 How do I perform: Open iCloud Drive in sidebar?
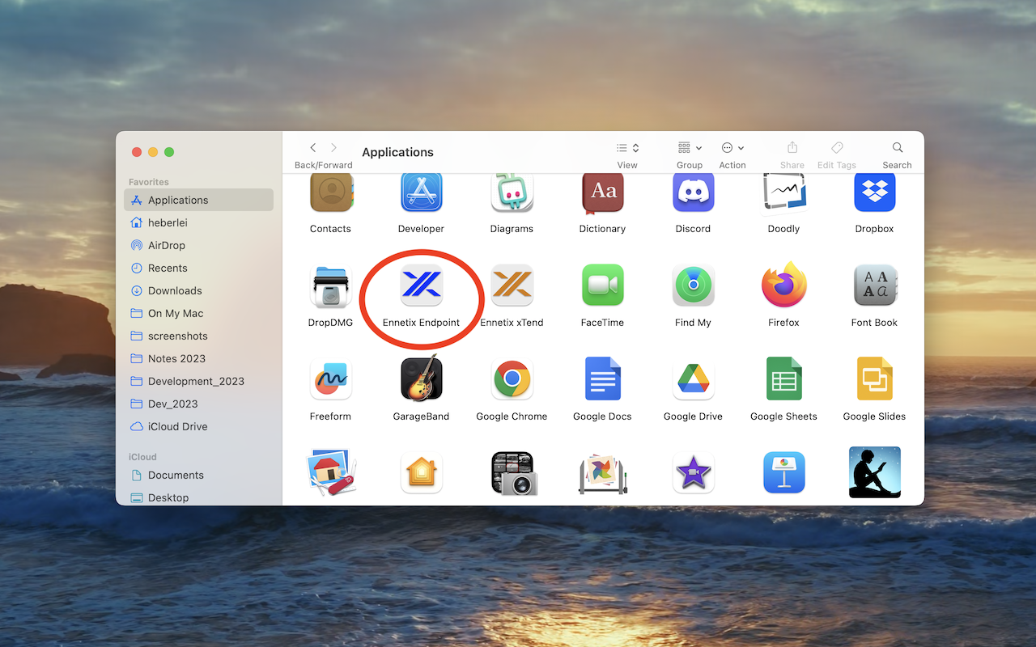point(198,426)
